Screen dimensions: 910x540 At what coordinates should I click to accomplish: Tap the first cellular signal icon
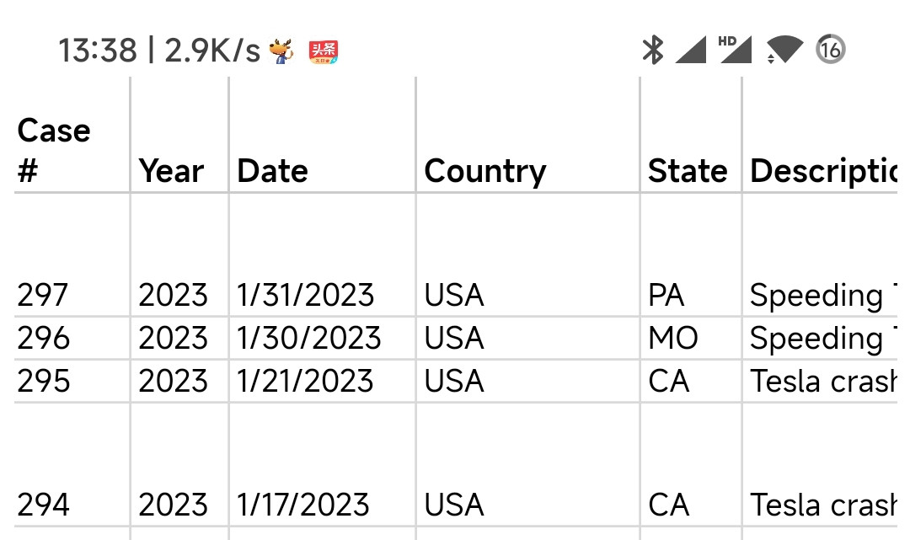click(x=691, y=50)
